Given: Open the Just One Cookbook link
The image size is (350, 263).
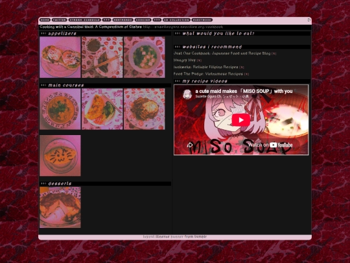Looking at the screenshot, I should click(x=222, y=53).
